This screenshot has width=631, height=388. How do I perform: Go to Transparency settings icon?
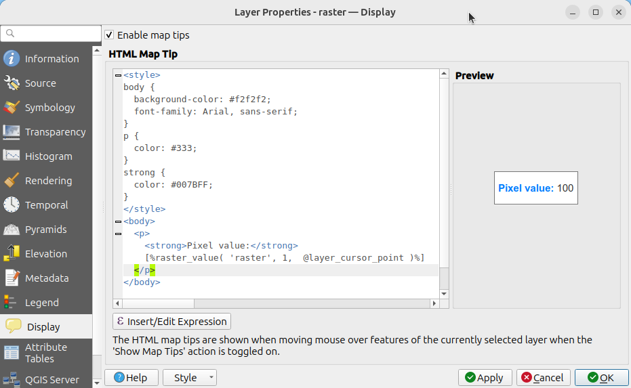12,132
